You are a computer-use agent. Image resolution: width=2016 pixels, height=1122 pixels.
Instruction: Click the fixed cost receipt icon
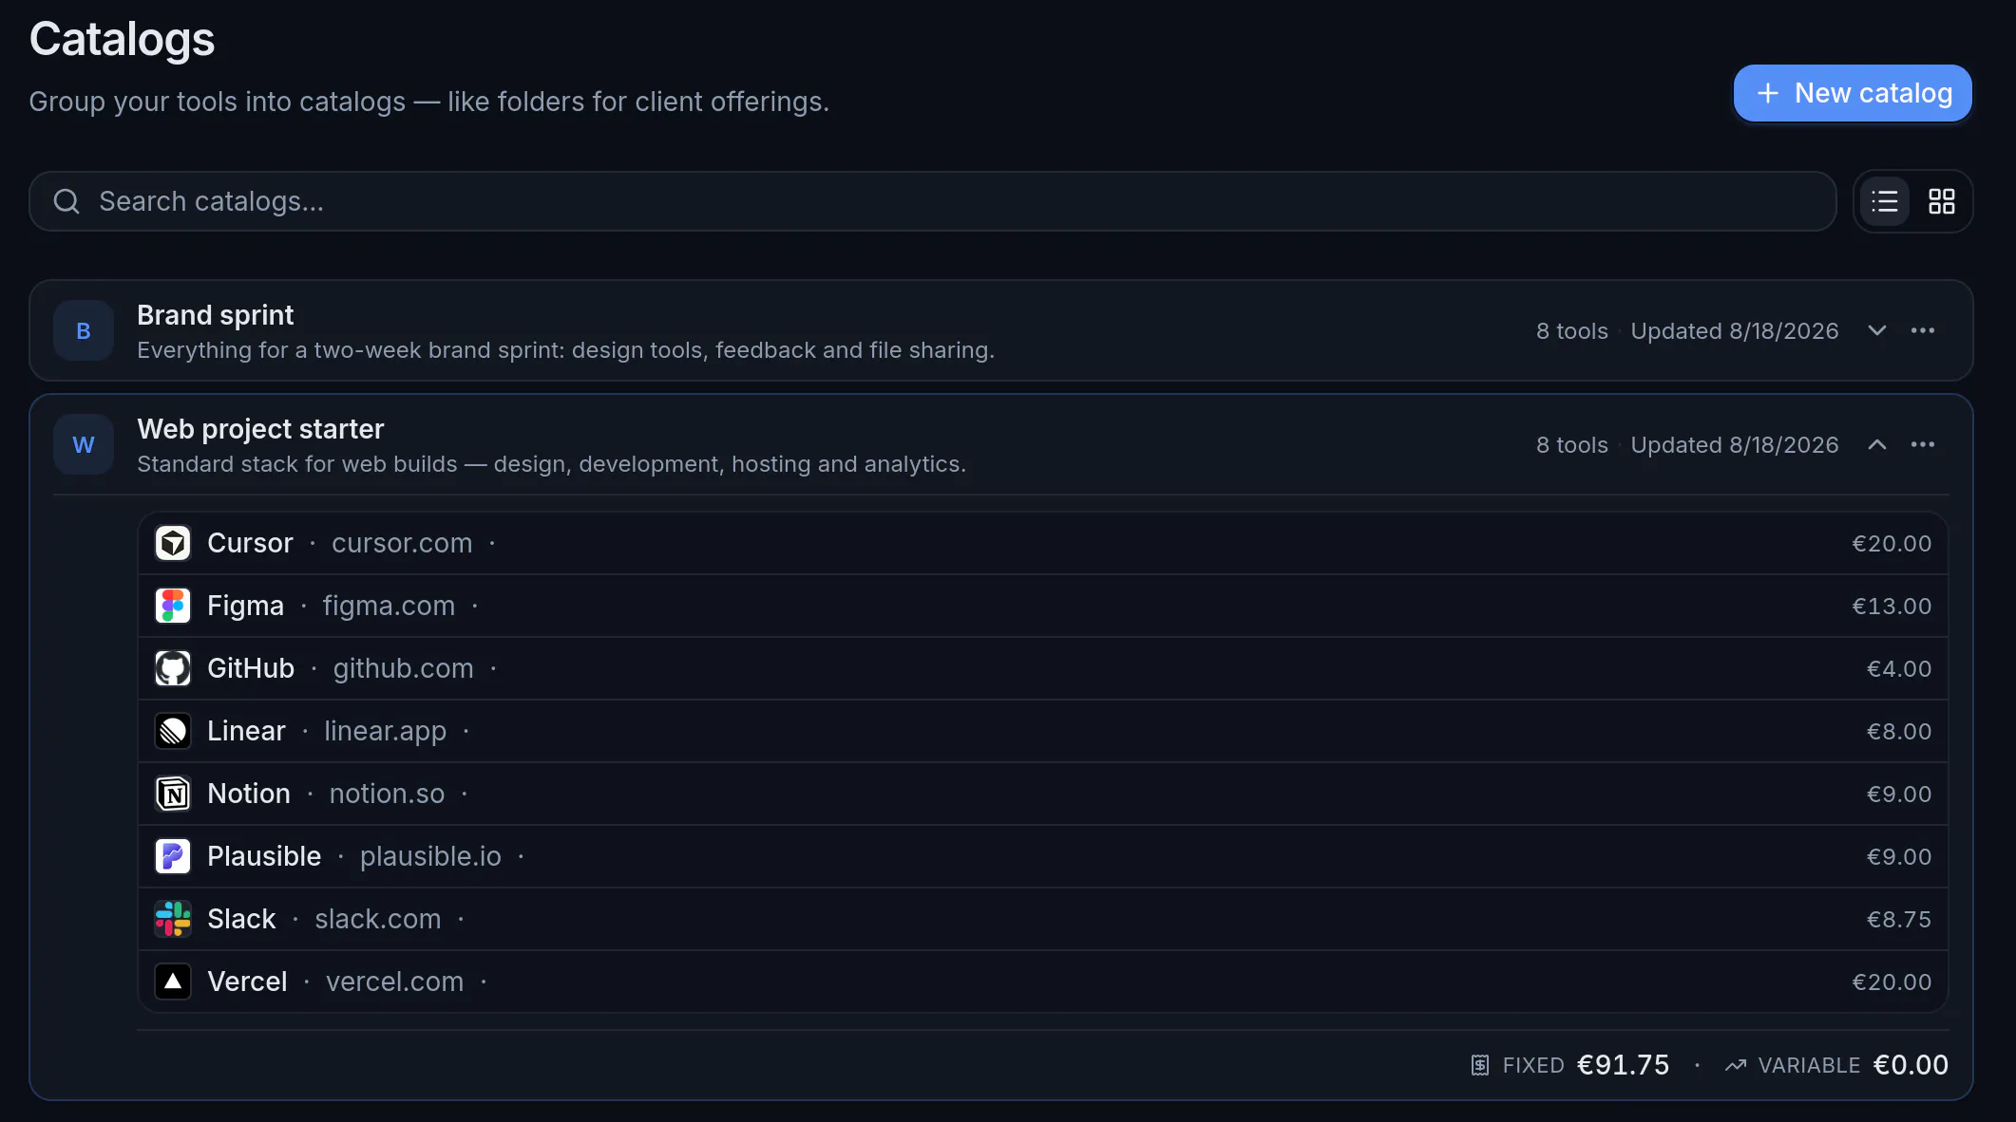coord(1480,1065)
